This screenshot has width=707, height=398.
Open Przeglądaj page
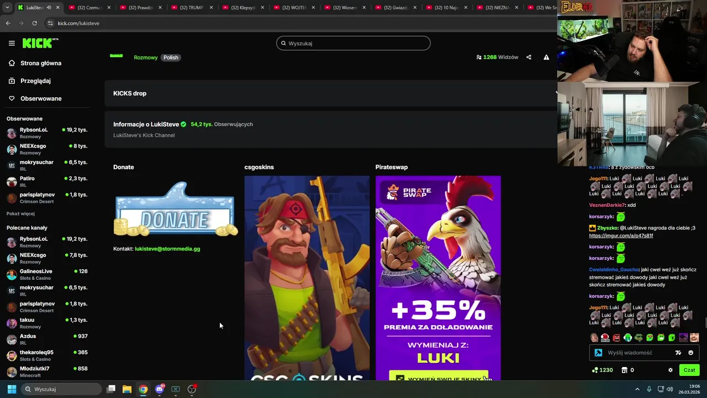point(35,81)
